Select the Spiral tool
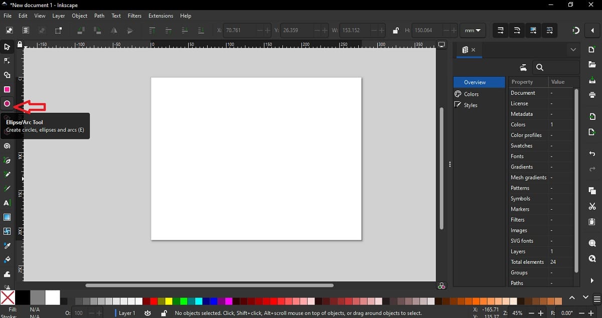Screen dimensions: 602x318 coord(7,146)
